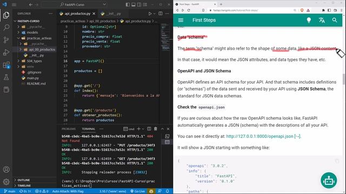Select the First Steps browser tab

196,4
